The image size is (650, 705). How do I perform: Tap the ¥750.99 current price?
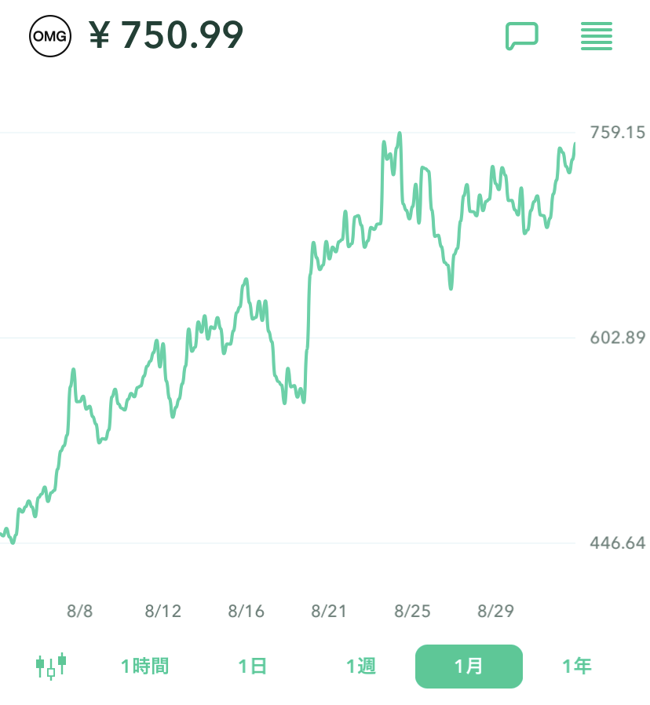pyautogui.click(x=166, y=35)
